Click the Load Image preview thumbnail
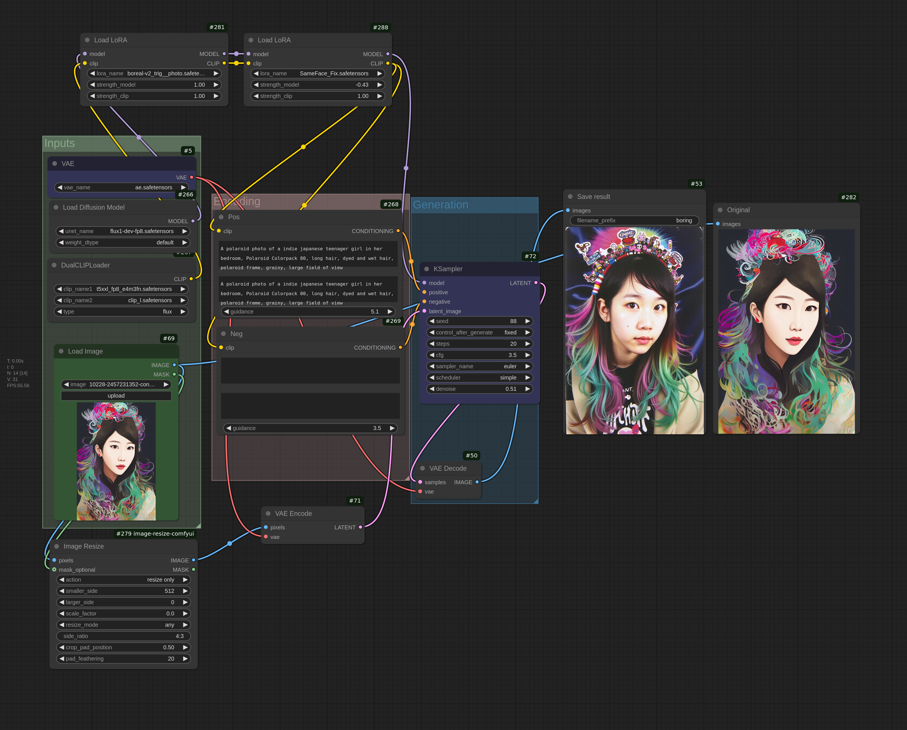 (x=116, y=461)
